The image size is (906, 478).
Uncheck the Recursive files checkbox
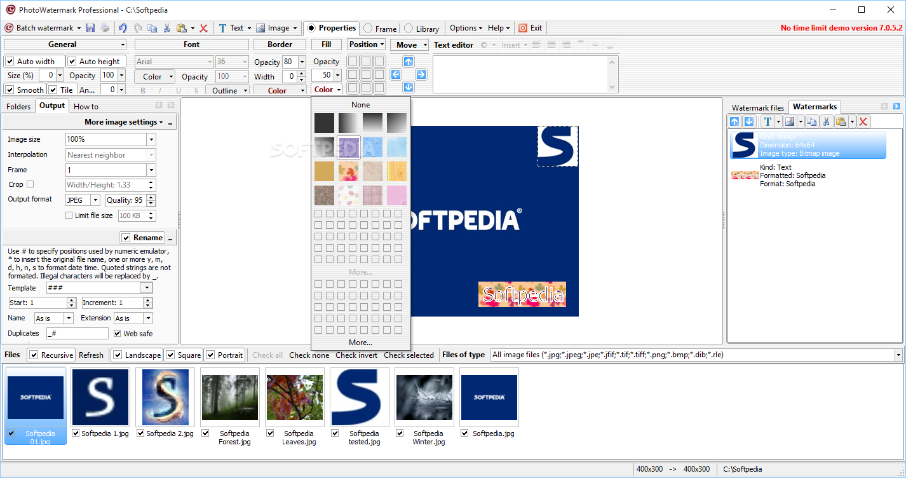[34, 355]
